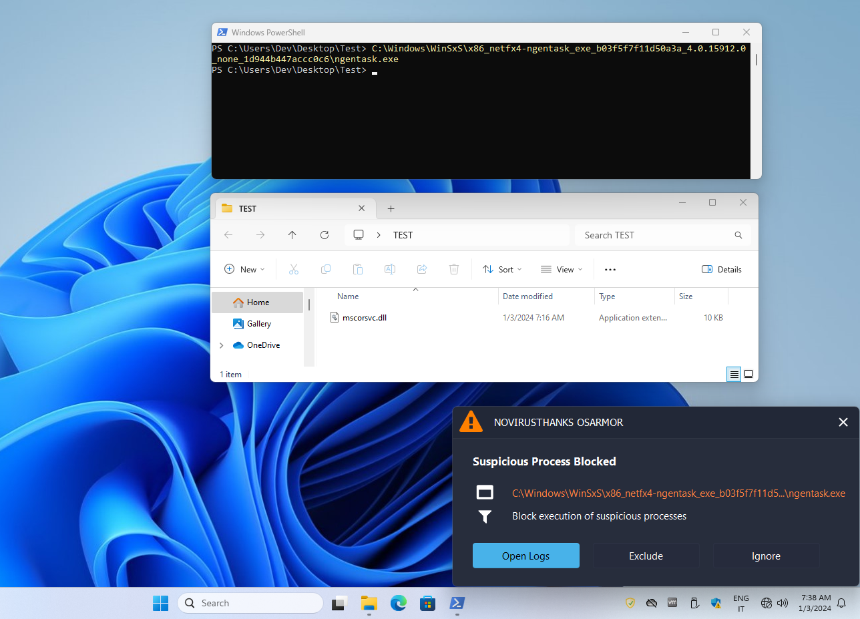Close the OSArmor notification

(843, 422)
